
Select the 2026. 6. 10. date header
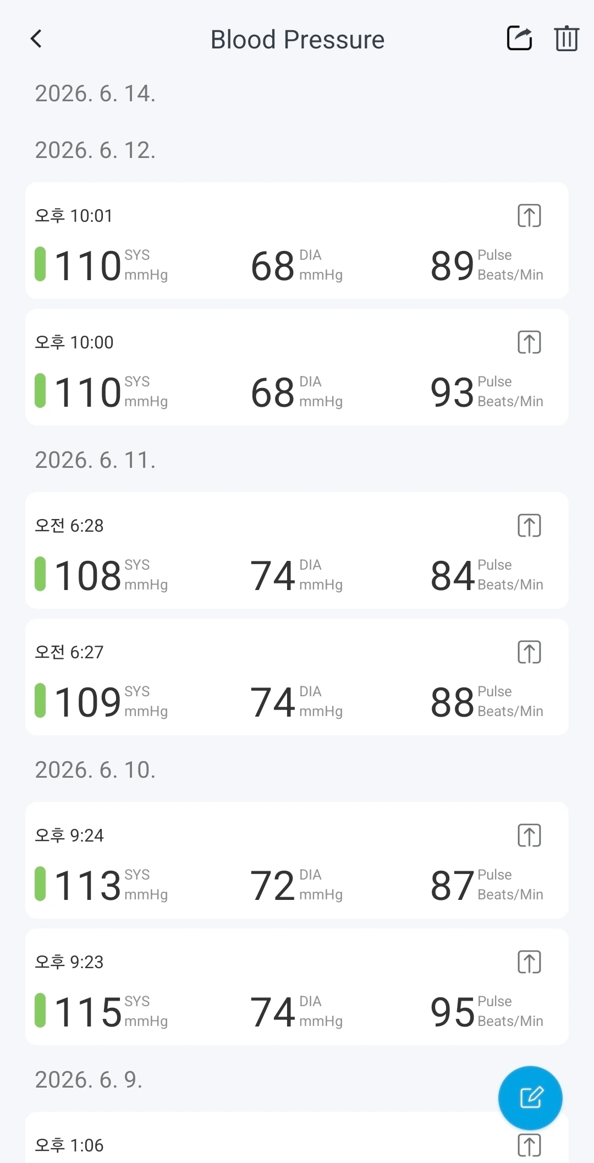(96, 770)
